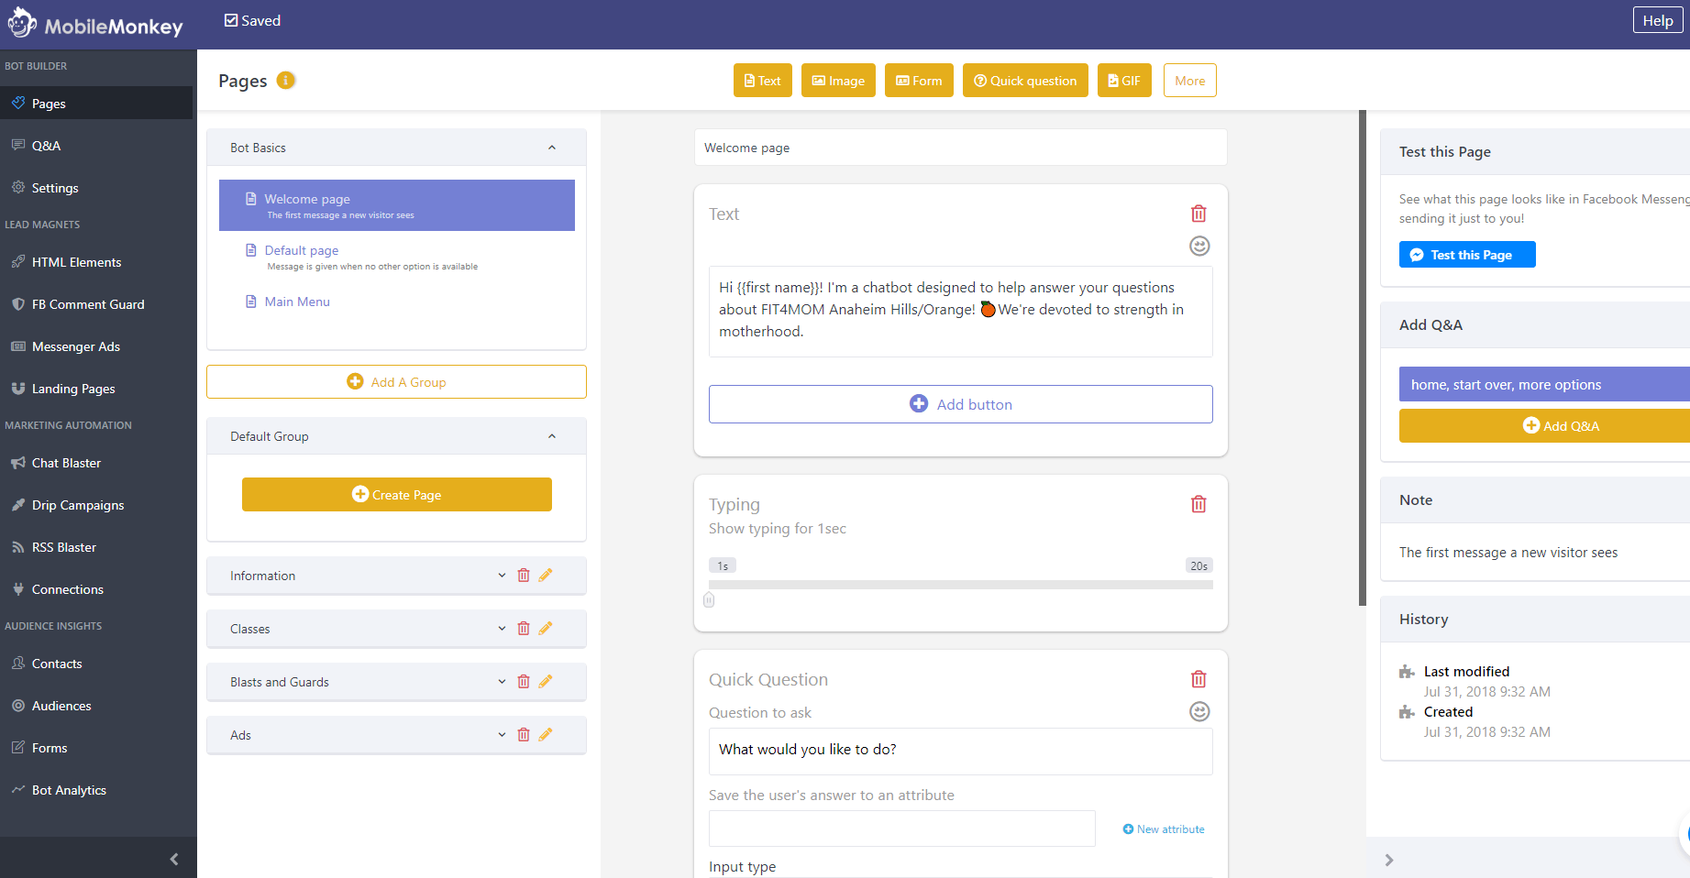
Task: Delete the Text widget with trash icon
Action: coord(1198,214)
